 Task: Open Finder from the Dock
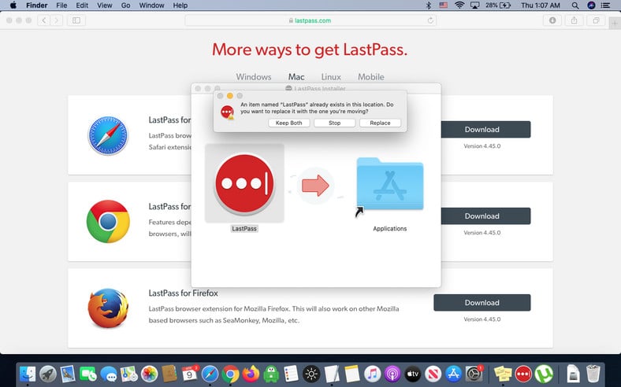pos(28,374)
